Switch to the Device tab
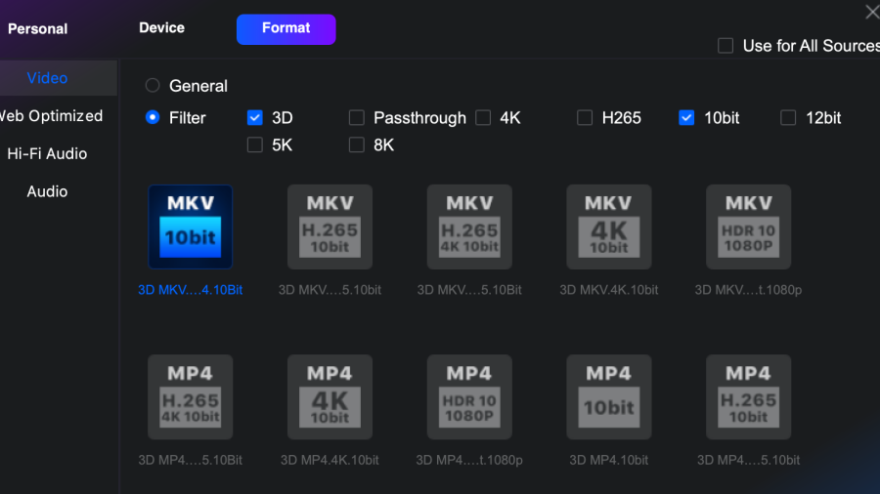This screenshot has height=494, width=880. [161, 28]
